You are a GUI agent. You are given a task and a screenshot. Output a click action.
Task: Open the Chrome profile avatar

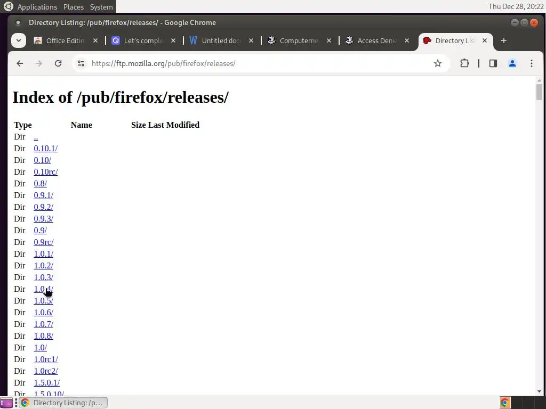[512, 63]
